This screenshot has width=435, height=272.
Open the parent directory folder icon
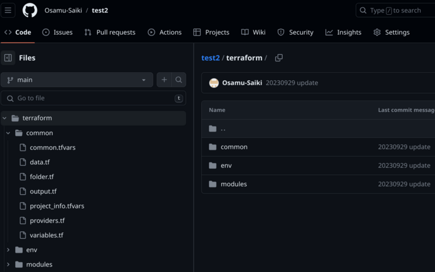[x=213, y=129]
